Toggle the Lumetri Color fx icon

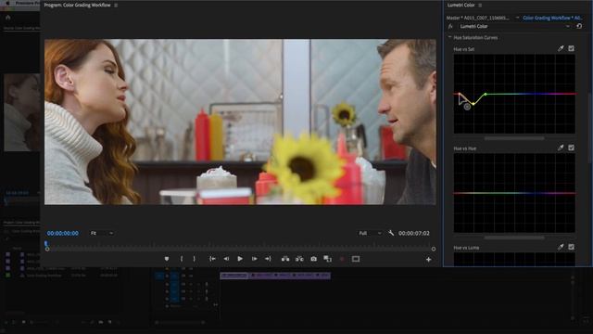coord(450,26)
